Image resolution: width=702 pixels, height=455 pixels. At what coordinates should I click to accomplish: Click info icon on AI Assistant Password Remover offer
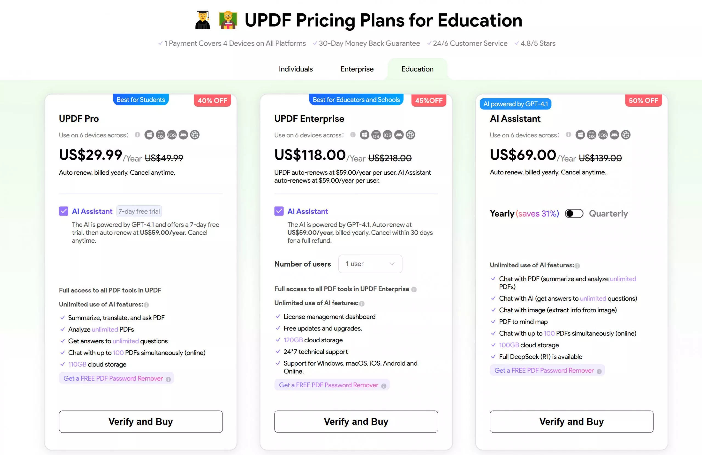click(599, 372)
